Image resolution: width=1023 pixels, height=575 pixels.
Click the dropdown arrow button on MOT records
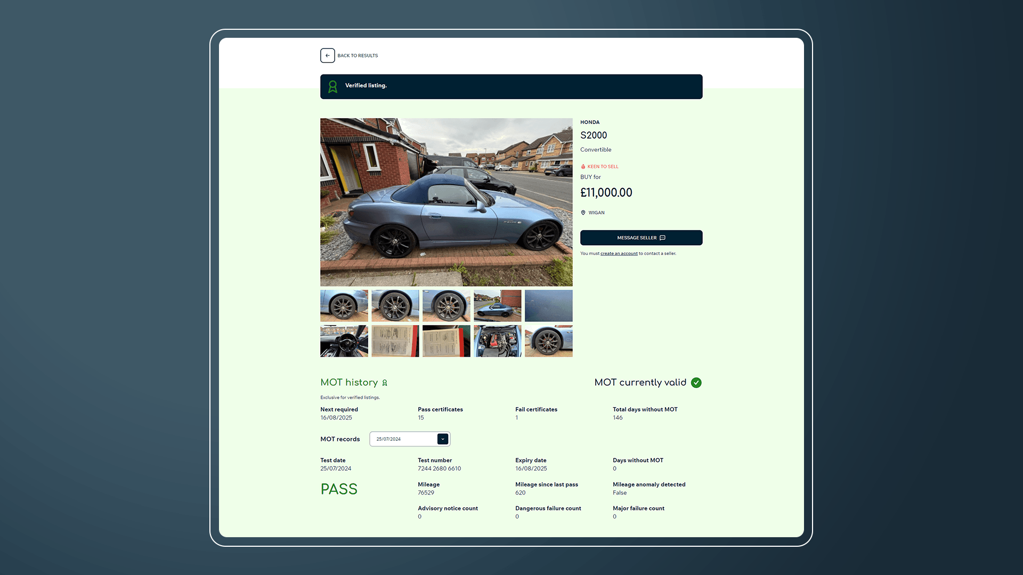coord(443,439)
